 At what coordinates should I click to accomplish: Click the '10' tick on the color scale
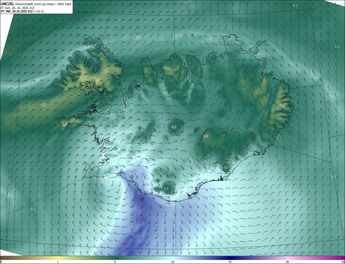(172, 262)
